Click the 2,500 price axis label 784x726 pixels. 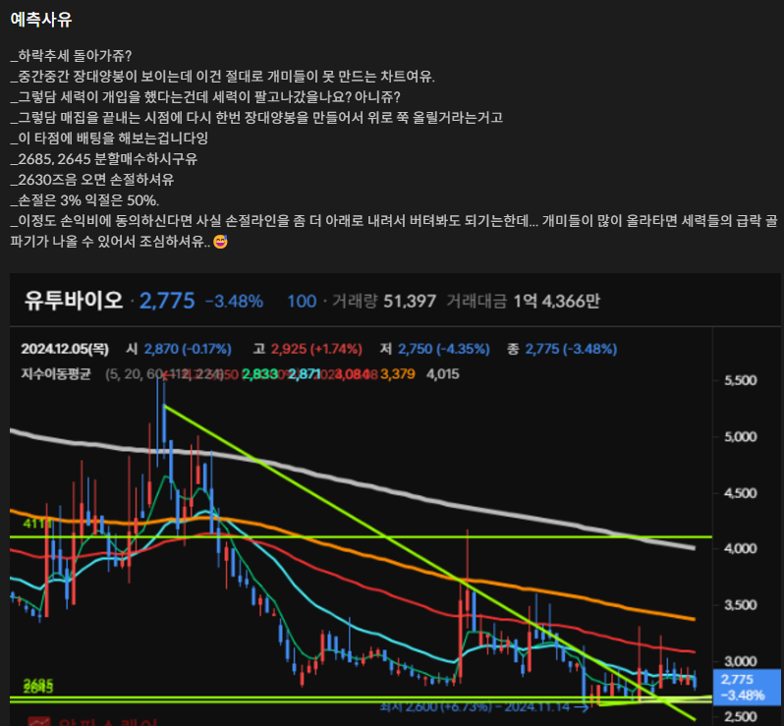point(741,717)
